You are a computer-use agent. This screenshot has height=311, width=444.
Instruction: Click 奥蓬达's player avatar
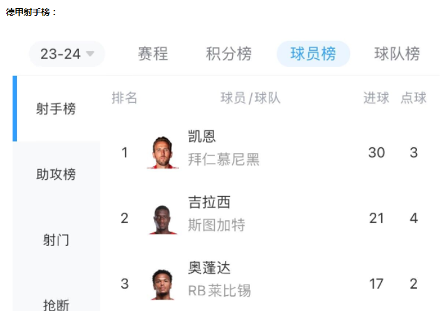tap(162, 285)
